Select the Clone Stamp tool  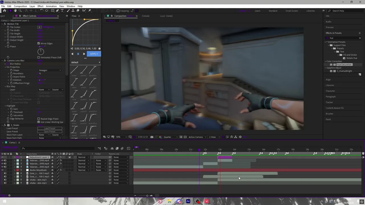pyautogui.click(x=73, y=11)
